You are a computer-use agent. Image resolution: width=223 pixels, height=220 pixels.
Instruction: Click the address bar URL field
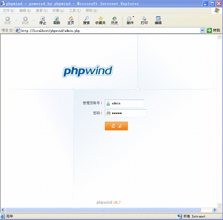(x=110, y=30)
